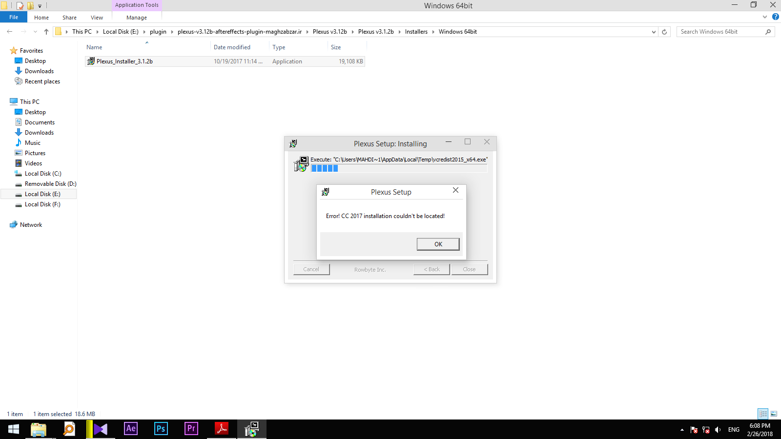781x439 pixels.
Task: Select Network in the navigation pane
Action: (31, 225)
